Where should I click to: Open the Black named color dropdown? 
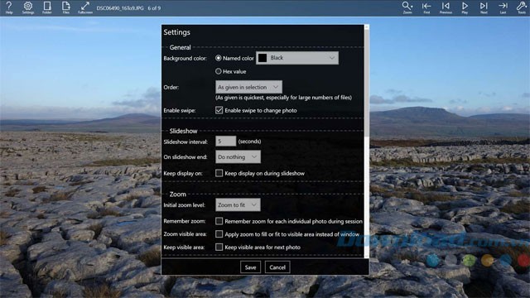pos(297,58)
